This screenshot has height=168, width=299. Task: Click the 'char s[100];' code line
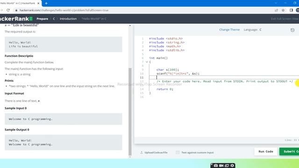coord(168,70)
